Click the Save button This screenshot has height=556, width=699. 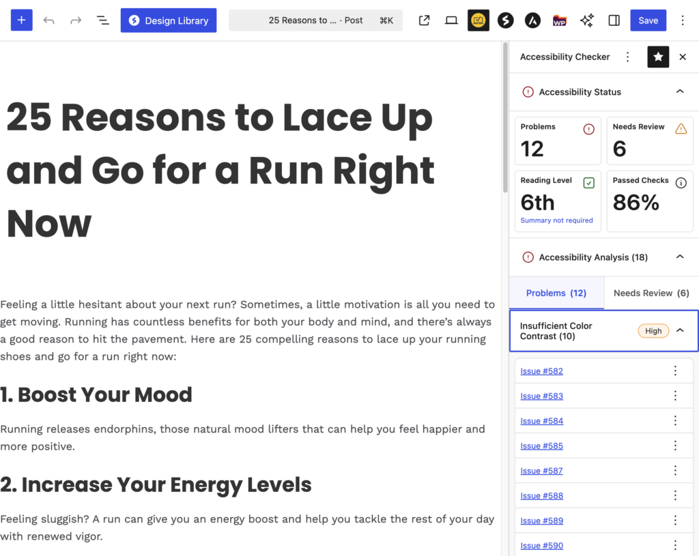[x=648, y=20]
